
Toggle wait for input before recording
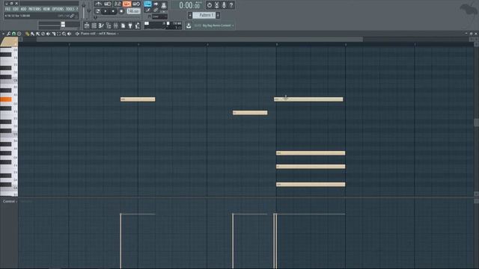click(108, 4)
